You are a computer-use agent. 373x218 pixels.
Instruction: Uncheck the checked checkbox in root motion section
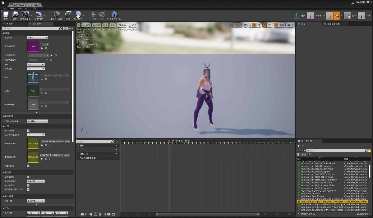click(x=28, y=189)
